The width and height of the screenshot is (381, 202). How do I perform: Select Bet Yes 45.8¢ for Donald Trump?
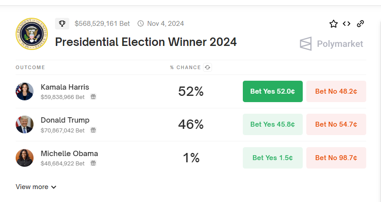point(272,124)
